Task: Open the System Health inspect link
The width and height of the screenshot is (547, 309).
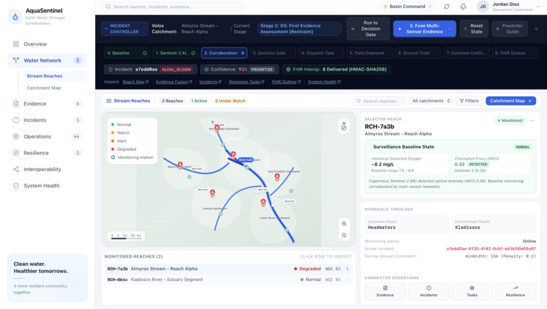Action: (324, 81)
